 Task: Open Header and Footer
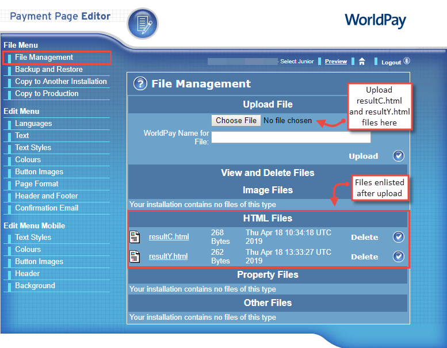click(x=47, y=196)
